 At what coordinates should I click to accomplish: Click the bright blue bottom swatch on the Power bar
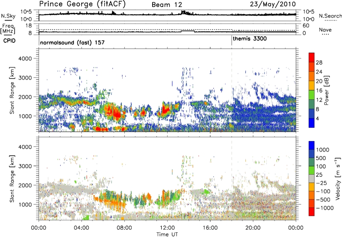pyautogui.click(x=312, y=123)
